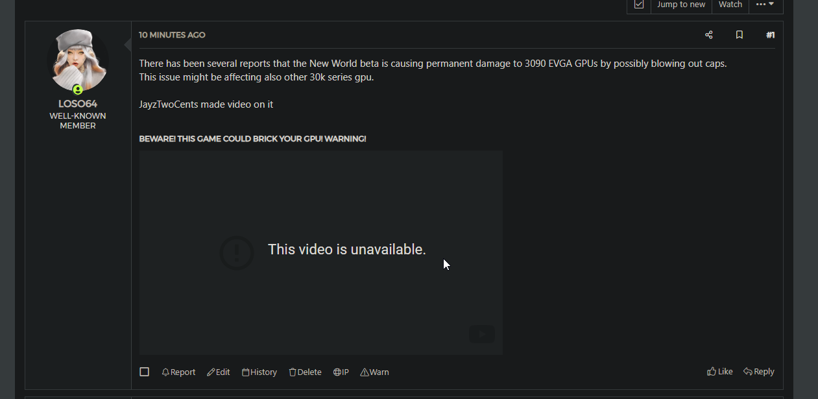Show the poster's IP
The image size is (818, 399).
pyautogui.click(x=341, y=372)
